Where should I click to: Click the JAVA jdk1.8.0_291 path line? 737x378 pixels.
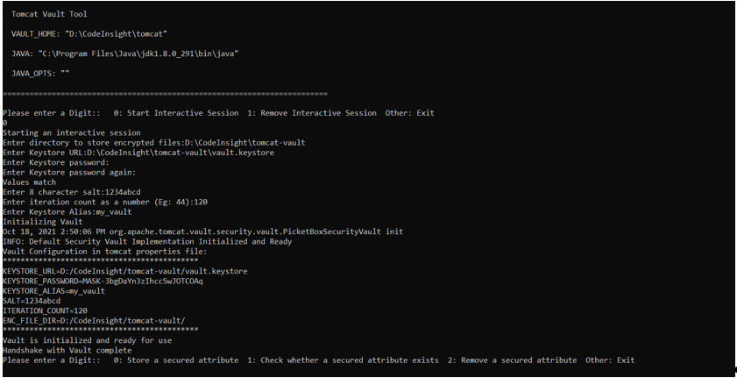click(x=125, y=53)
